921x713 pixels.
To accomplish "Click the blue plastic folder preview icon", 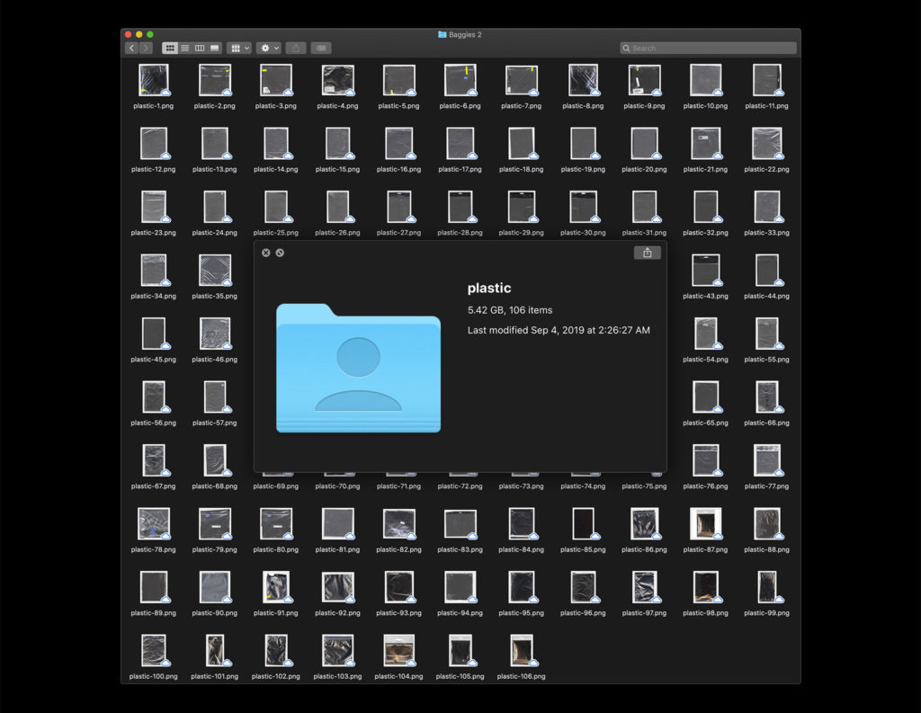I will (x=358, y=368).
